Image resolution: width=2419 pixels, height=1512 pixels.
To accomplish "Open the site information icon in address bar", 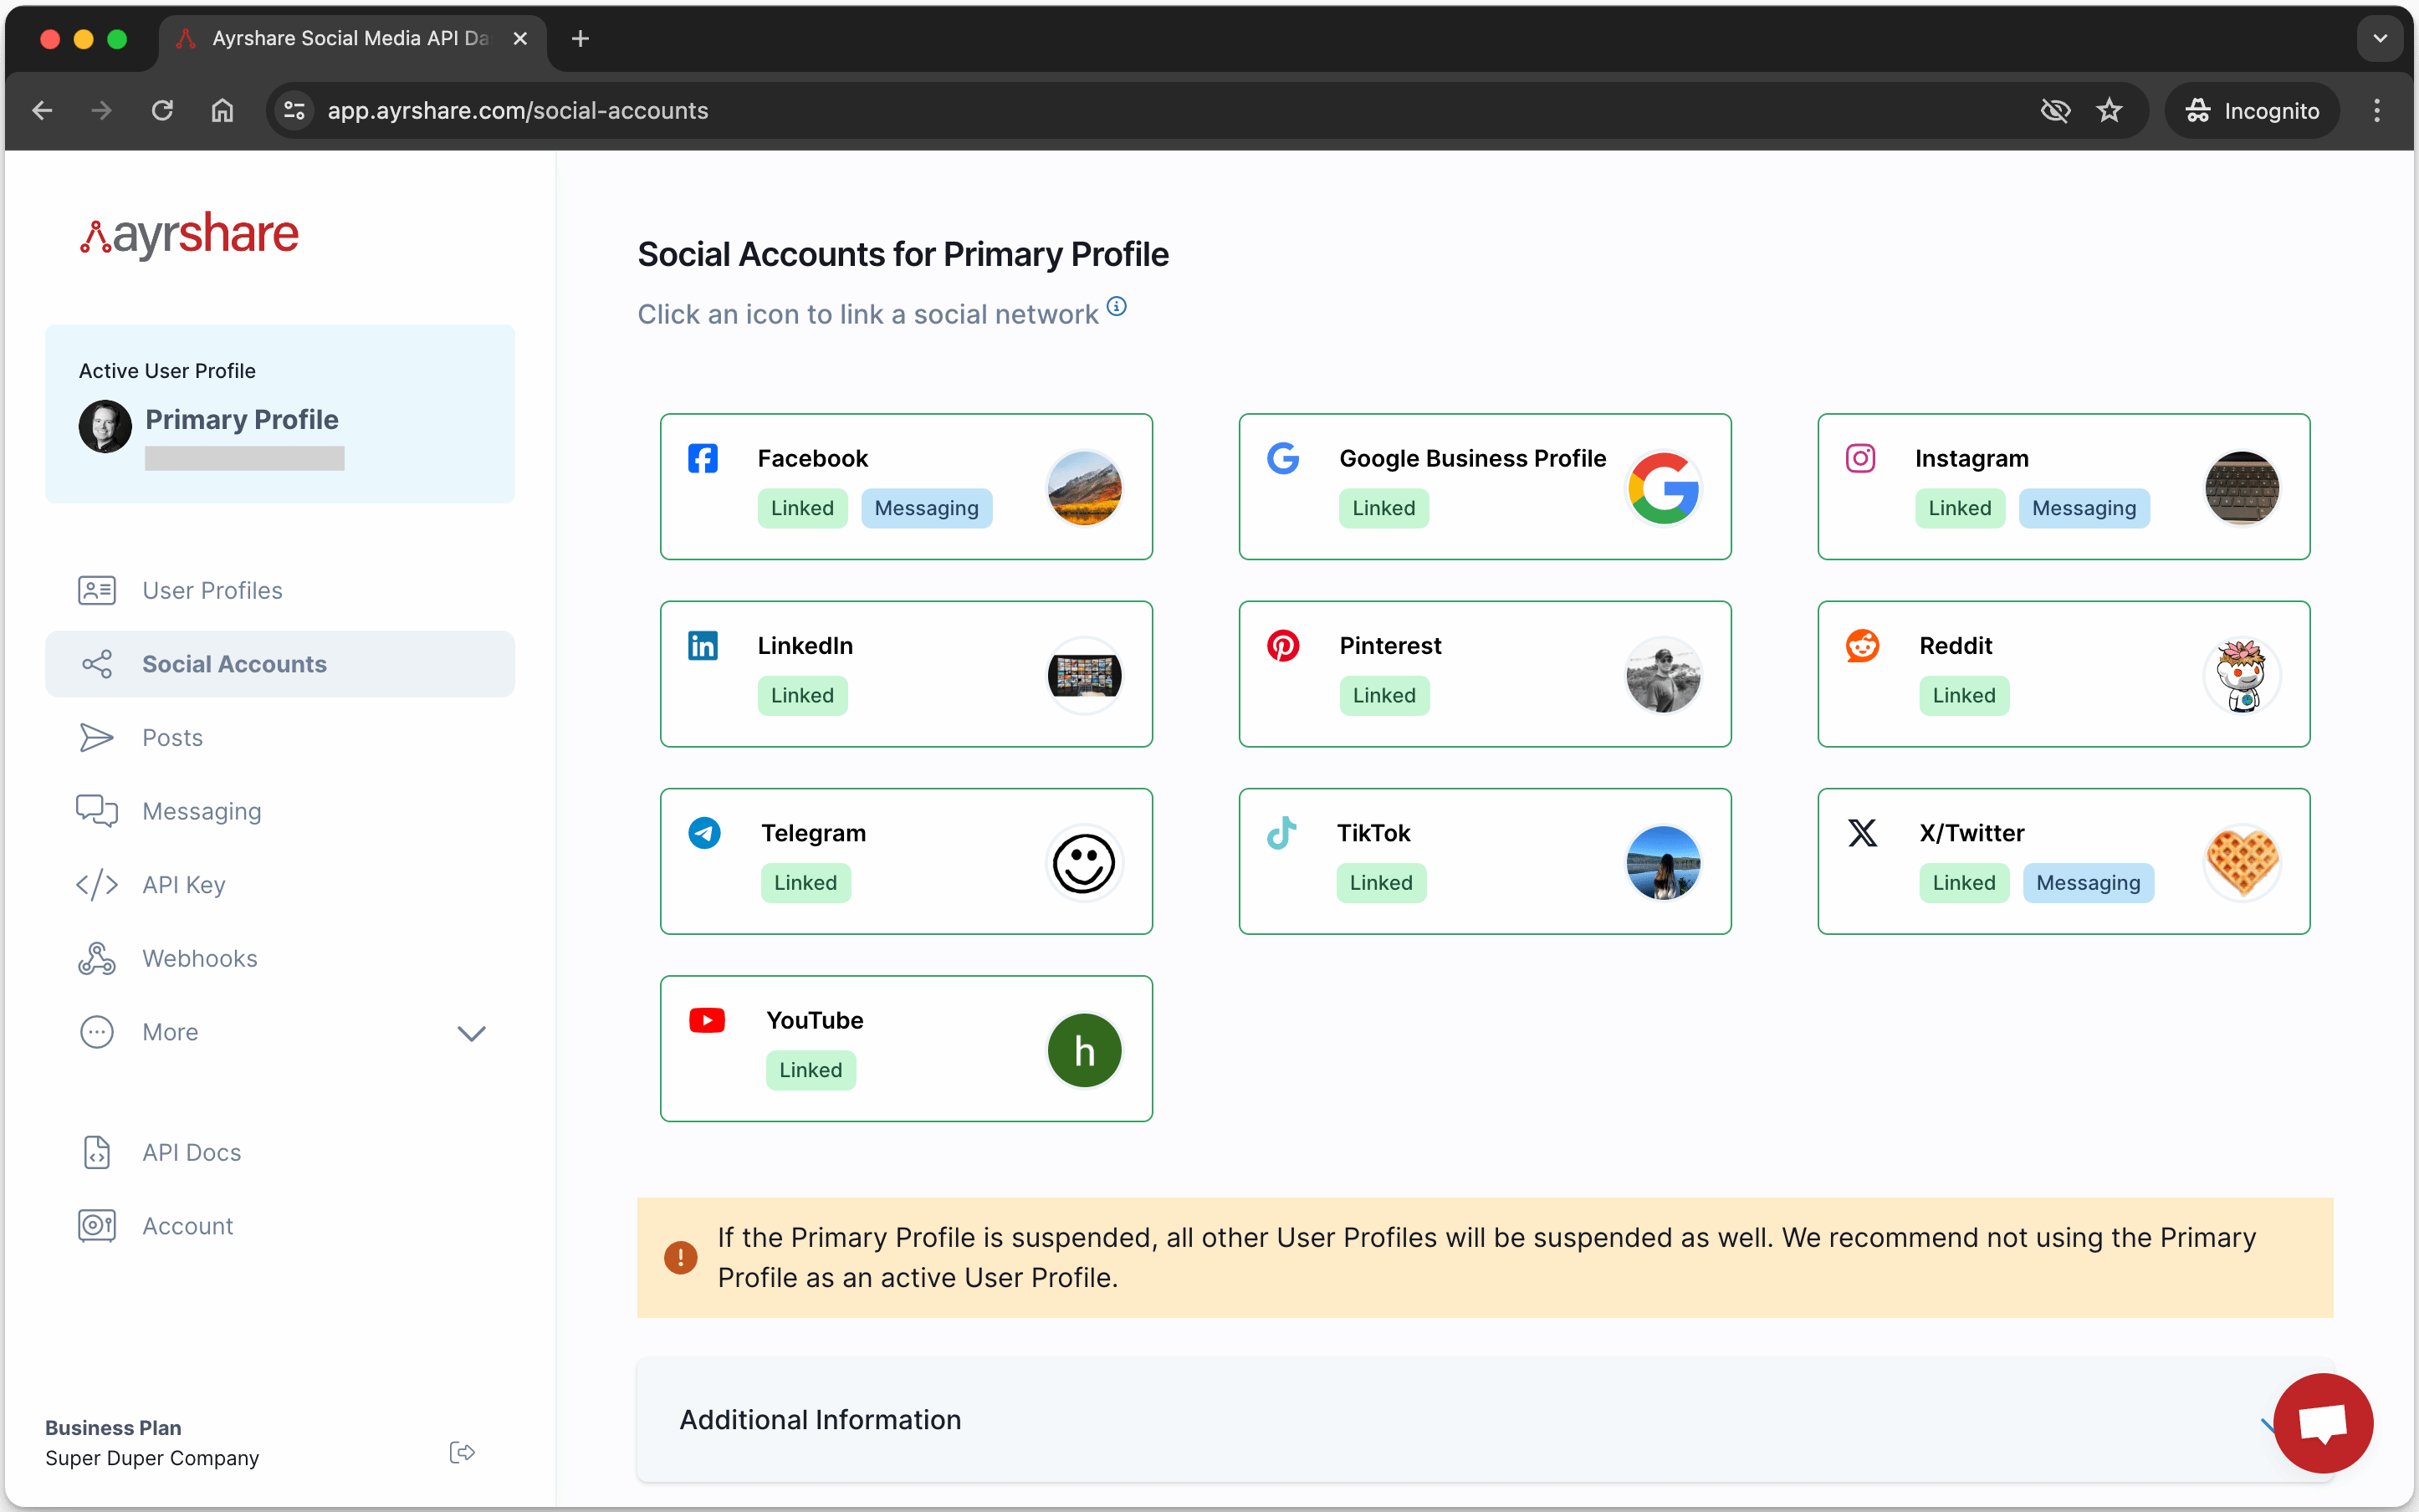I will click(294, 110).
